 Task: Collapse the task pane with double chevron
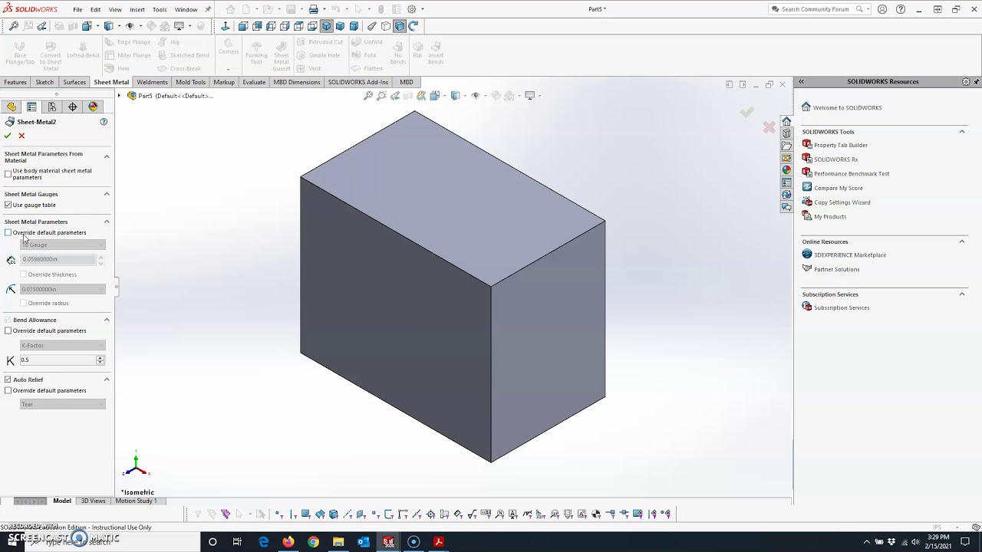pos(801,82)
